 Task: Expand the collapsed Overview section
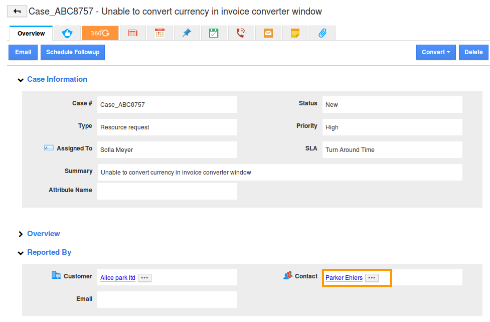click(x=21, y=234)
